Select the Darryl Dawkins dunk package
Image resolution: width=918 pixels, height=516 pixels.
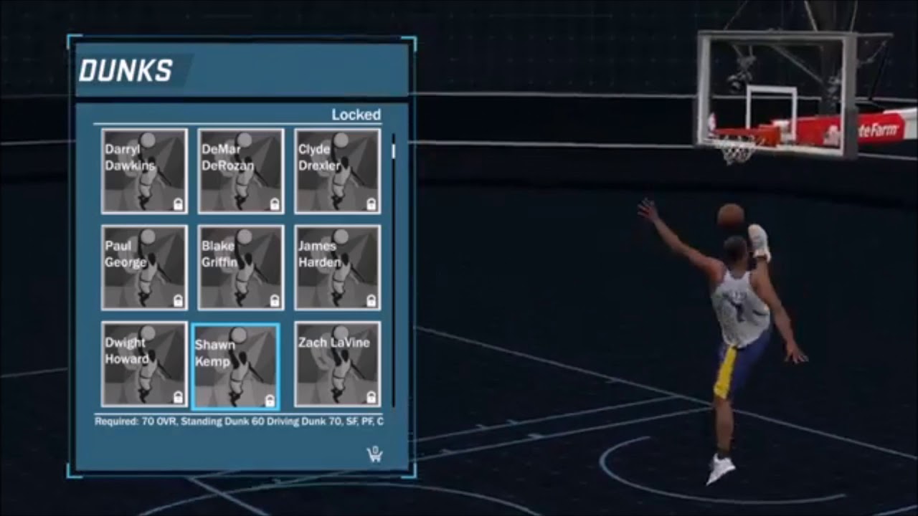tap(144, 171)
